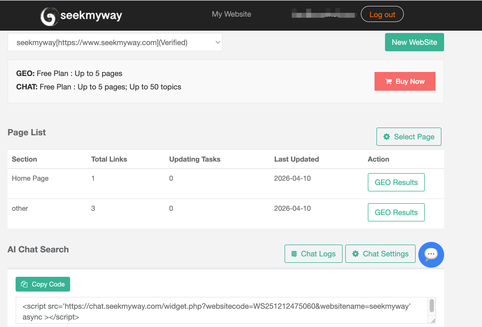
Task: Click the clipboard icon in Copy Code
Action: pos(24,284)
